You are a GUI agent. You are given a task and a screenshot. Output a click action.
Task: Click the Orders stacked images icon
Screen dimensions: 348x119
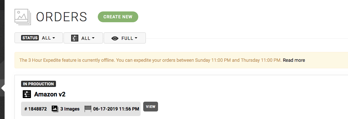[23, 17]
